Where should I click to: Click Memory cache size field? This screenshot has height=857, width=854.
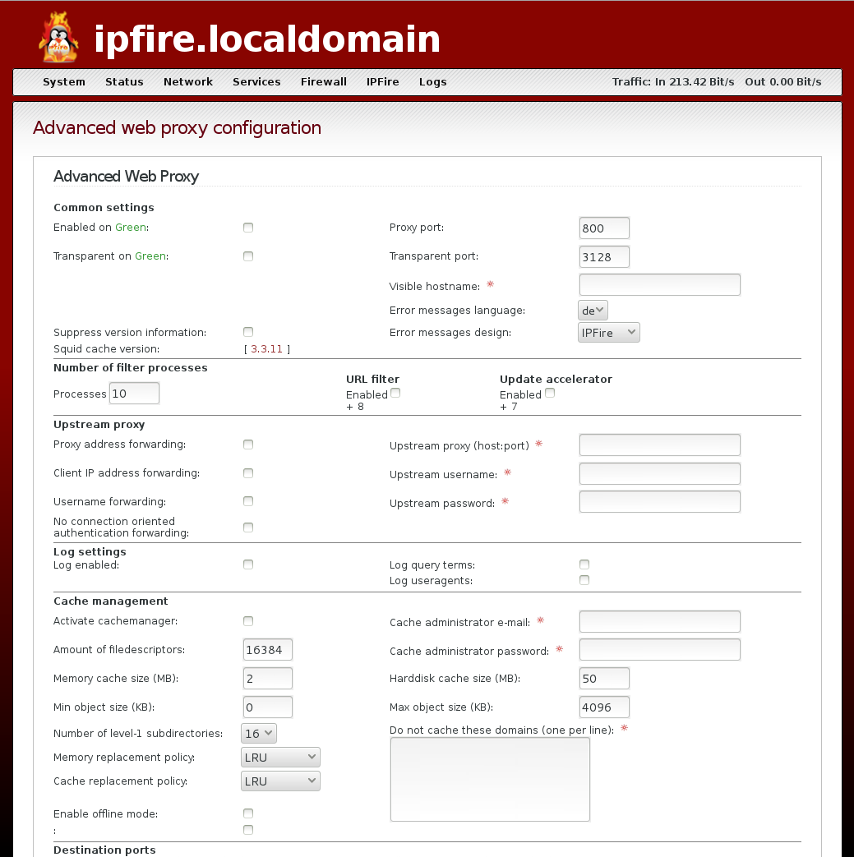click(267, 678)
